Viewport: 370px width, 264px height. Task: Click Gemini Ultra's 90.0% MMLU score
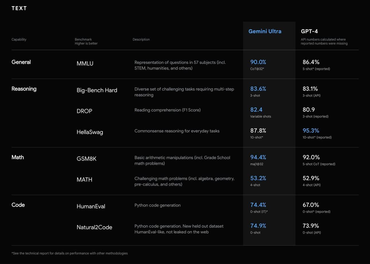(x=258, y=62)
